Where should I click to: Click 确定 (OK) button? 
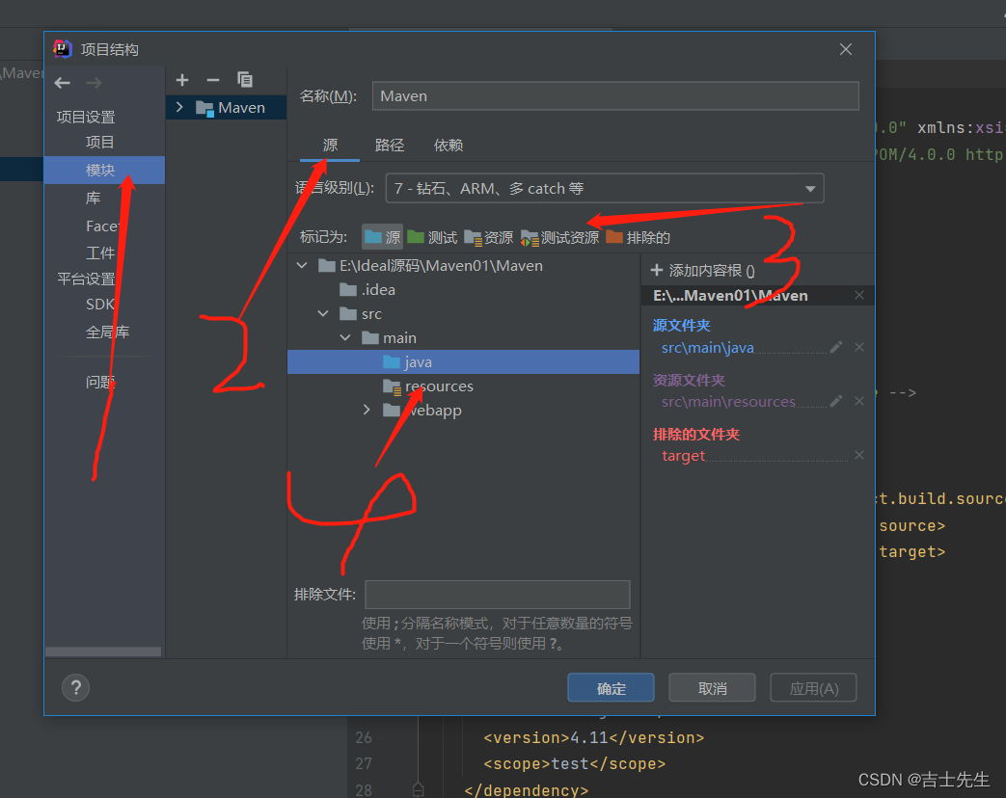[x=611, y=688]
